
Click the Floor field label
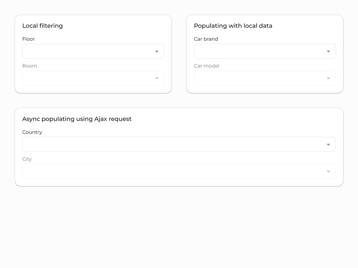coord(29,39)
